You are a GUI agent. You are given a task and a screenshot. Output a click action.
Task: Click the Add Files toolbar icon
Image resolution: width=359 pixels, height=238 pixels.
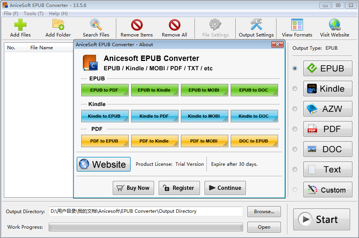20,25
